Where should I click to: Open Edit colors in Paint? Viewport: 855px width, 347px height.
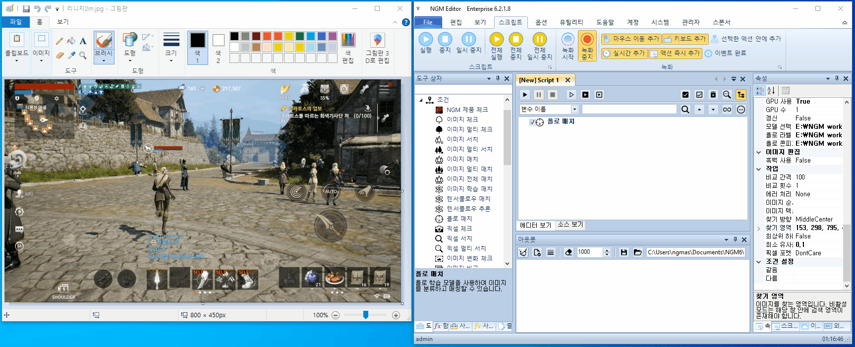(348, 48)
